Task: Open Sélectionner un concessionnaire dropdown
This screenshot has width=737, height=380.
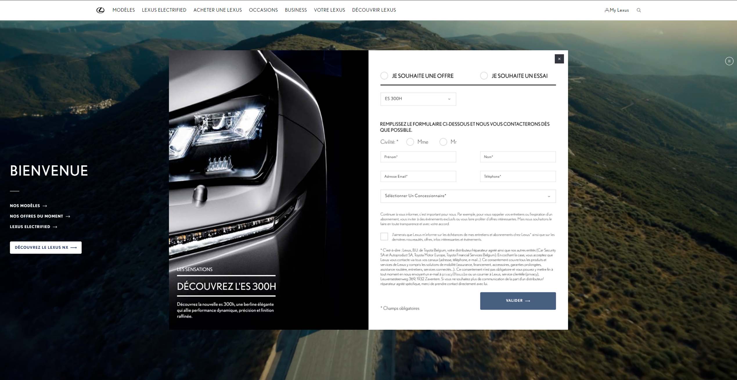Action: point(468,196)
